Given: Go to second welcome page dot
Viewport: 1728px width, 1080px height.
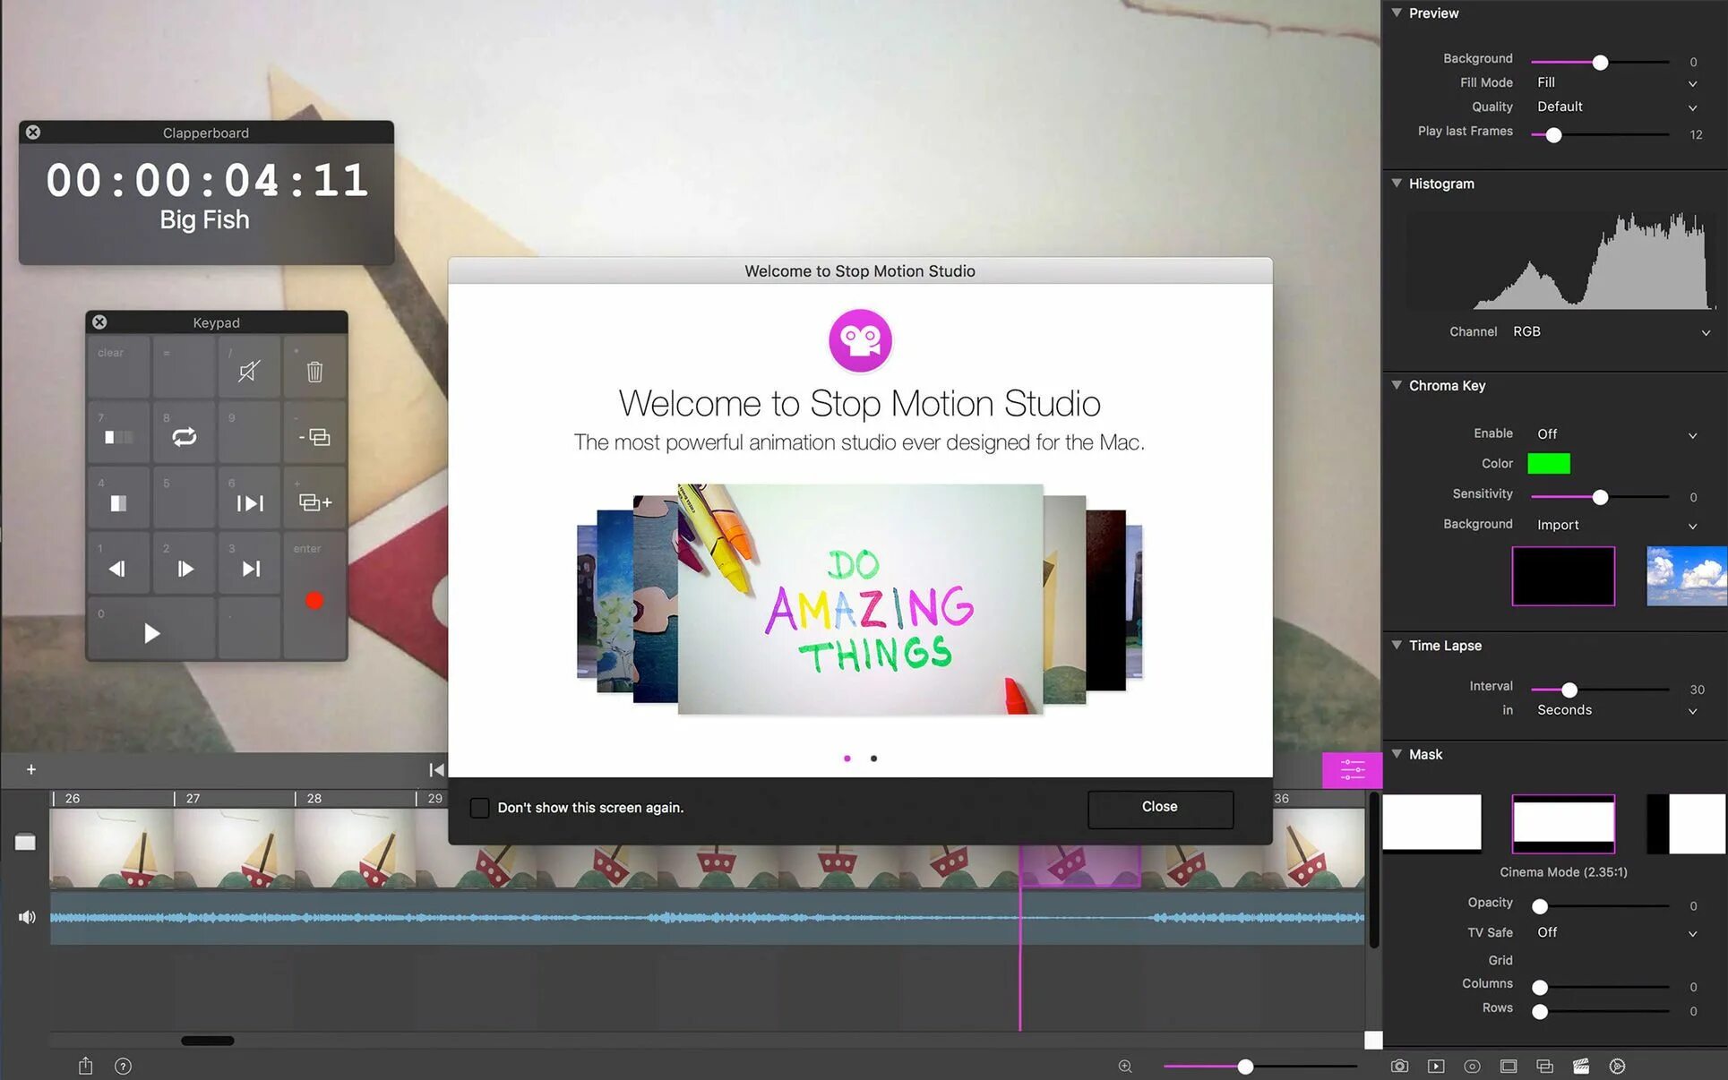Looking at the screenshot, I should 874,759.
